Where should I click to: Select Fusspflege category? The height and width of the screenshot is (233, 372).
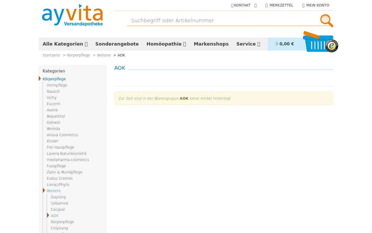[x=56, y=166]
